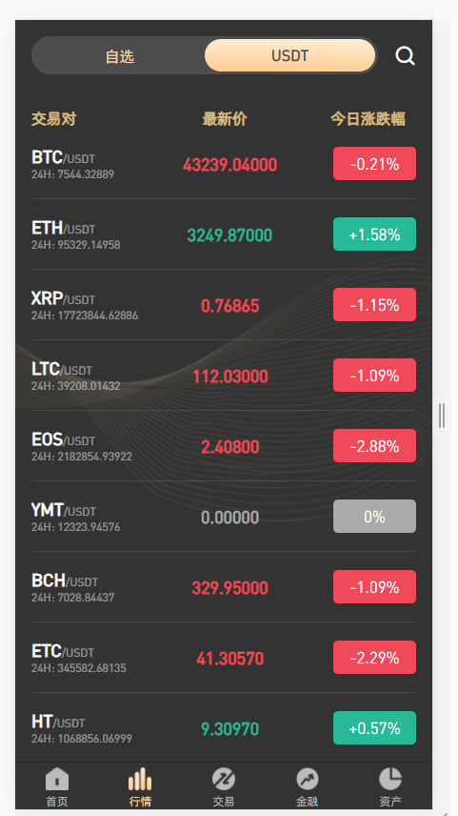Open the 交易 trade icon
The width and height of the screenshot is (458, 816).
click(224, 779)
